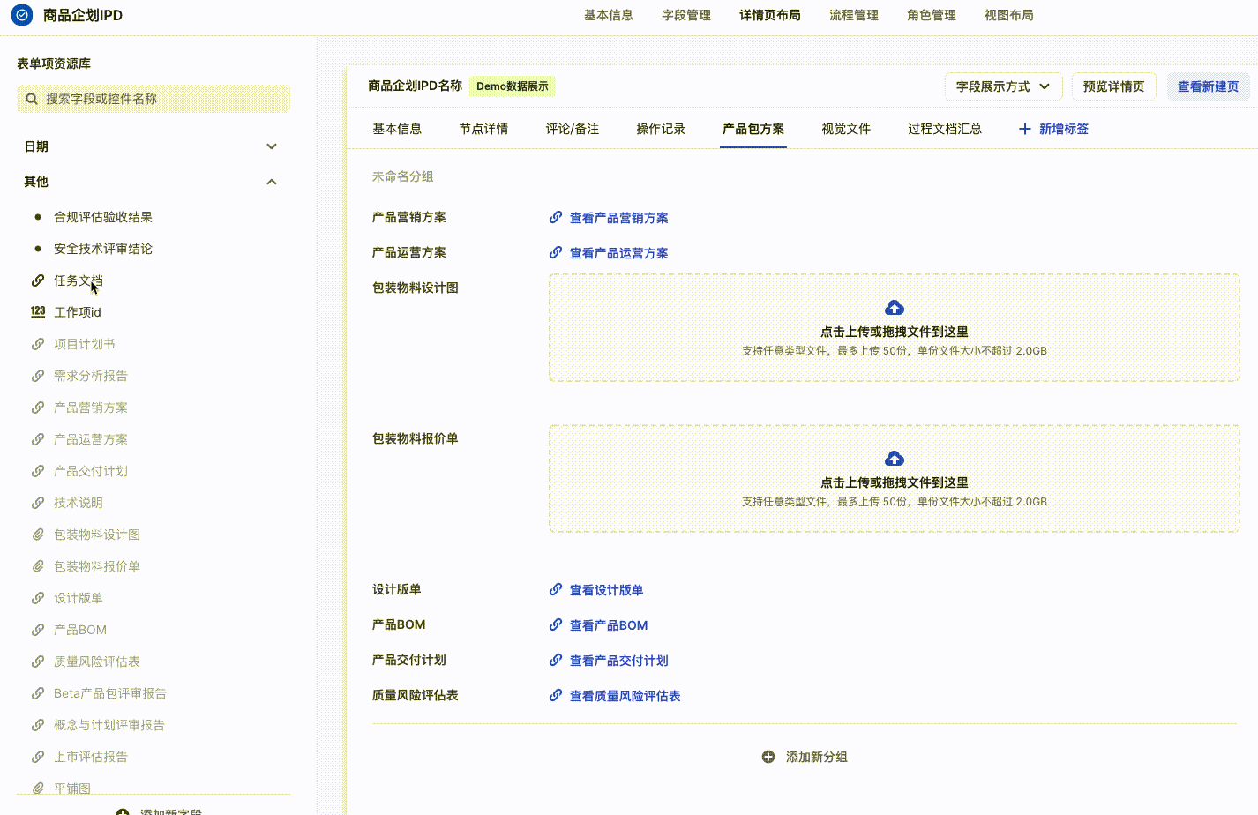Open the 查看产品营销方案 link
The image size is (1258, 815).
[618, 218]
